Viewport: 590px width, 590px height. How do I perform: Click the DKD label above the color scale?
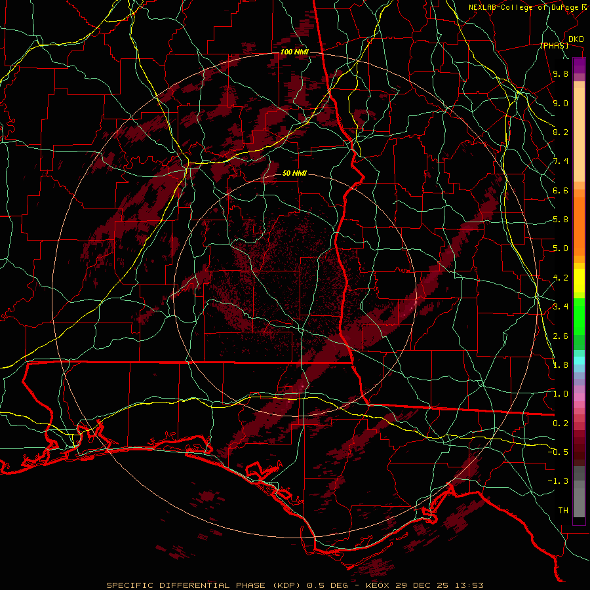point(576,39)
